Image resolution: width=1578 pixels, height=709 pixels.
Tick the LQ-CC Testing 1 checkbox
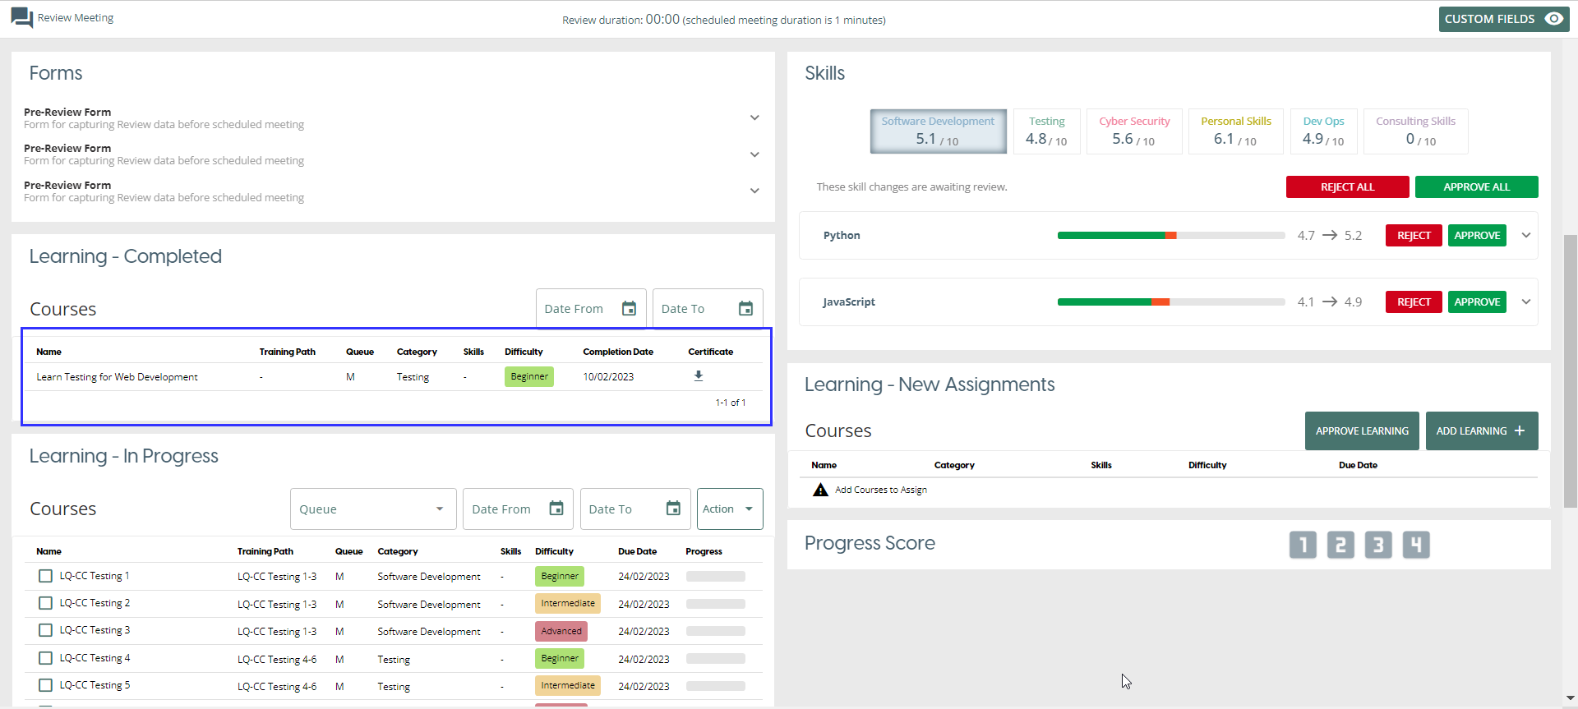coord(46,576)
